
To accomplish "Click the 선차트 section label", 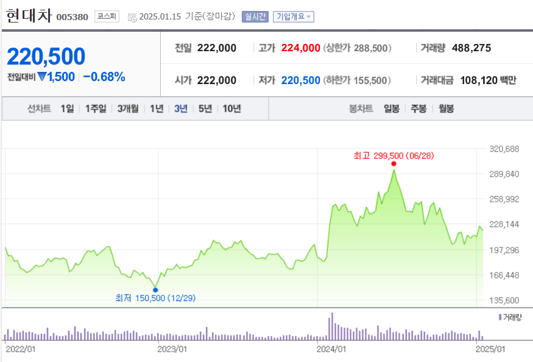I will pyautogui.click(x=40, y=108).
